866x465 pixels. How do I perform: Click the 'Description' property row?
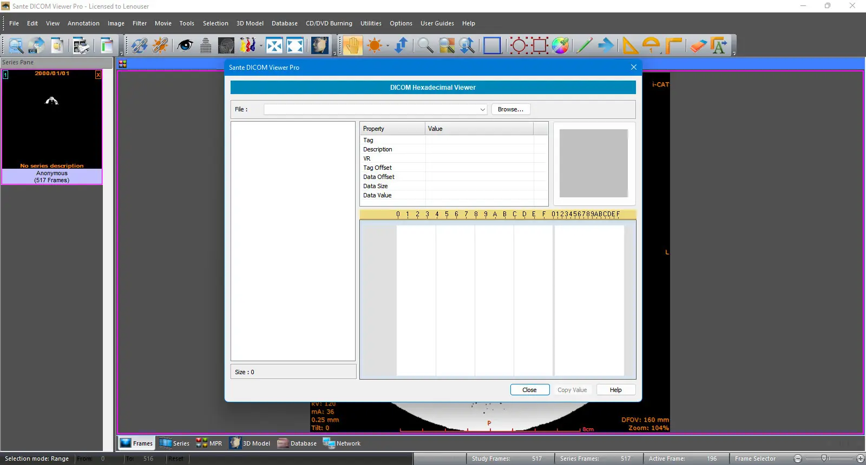pyautogui.click(x=454, y=149)
